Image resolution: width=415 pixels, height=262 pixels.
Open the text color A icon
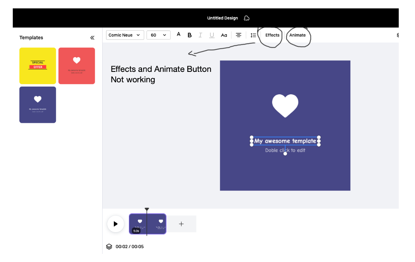[x=178, y=34]
